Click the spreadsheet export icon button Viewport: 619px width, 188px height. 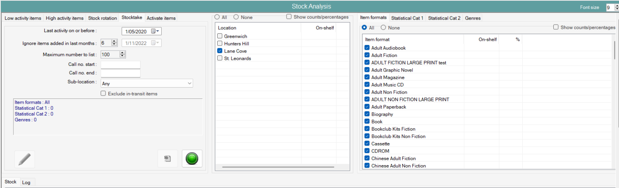[167, 159]
